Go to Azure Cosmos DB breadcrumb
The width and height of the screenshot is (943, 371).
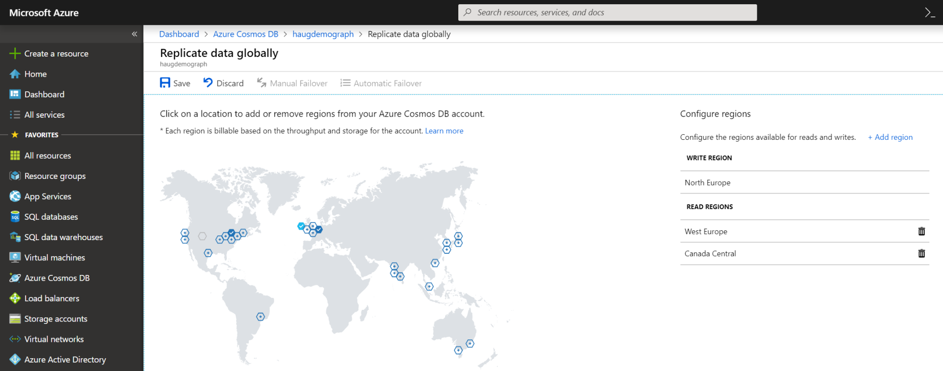coord(246,34)
